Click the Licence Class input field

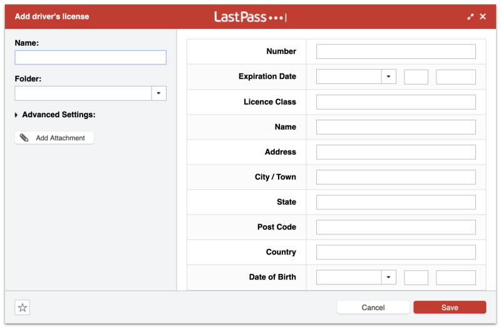(396, 102)
